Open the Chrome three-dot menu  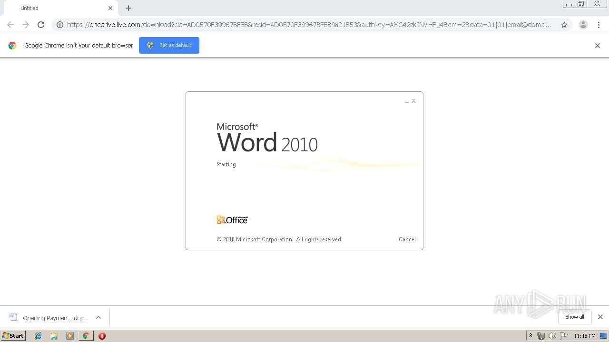tap(599, 25)
